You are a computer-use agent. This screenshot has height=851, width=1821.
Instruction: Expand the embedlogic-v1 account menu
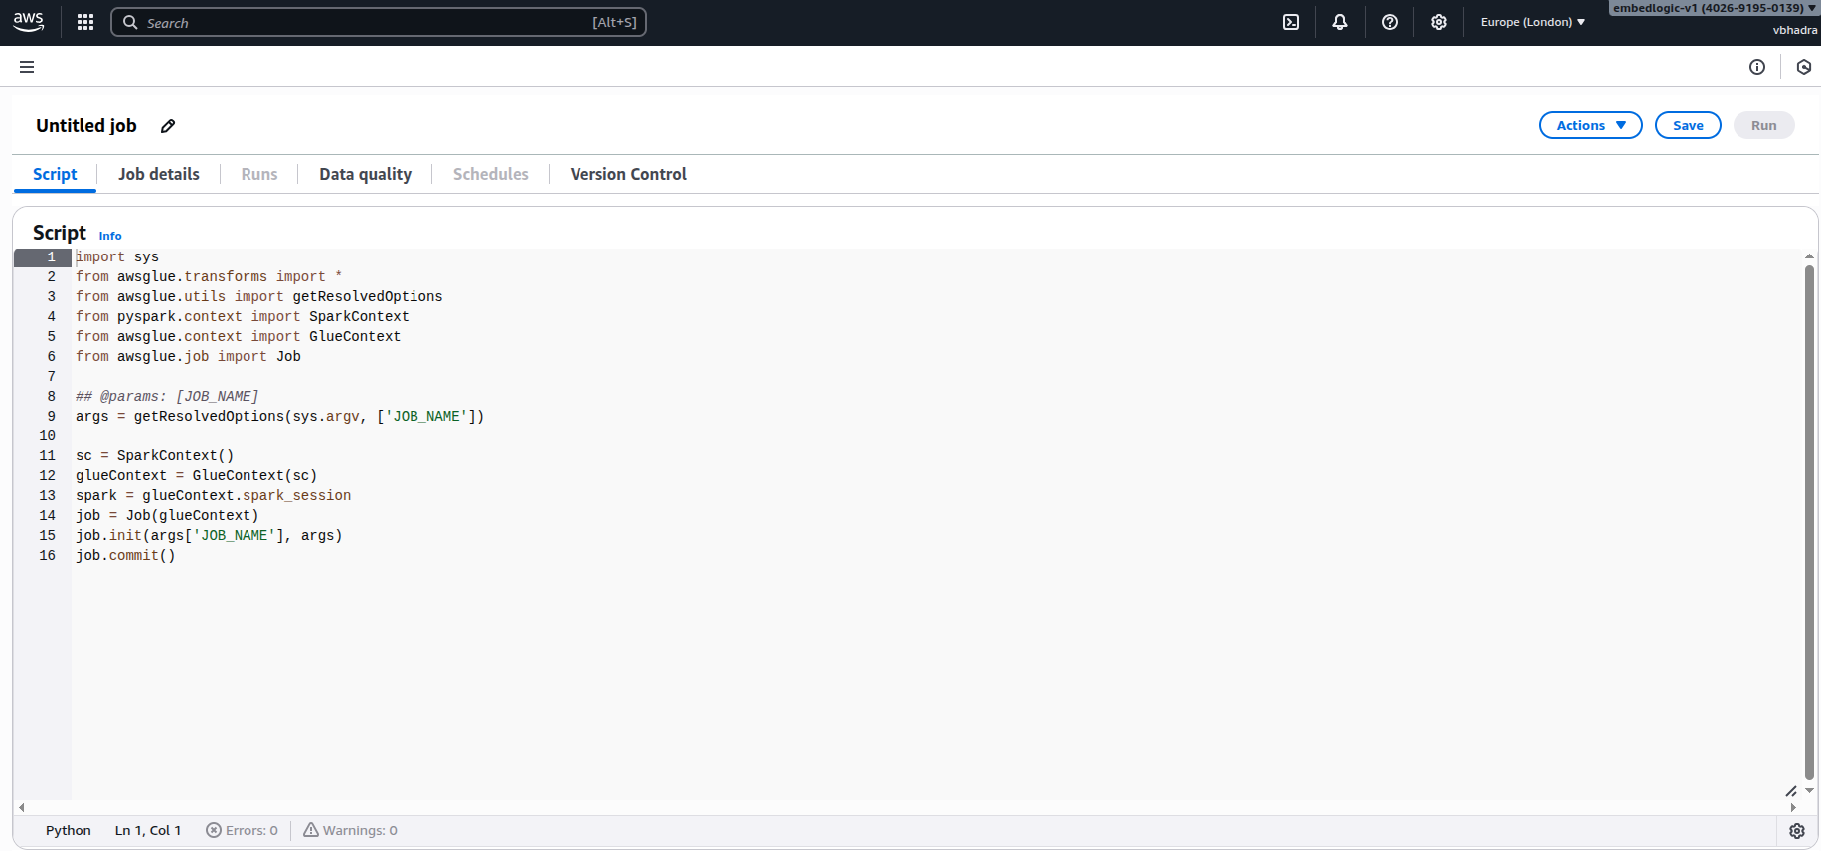(1714, 8)
